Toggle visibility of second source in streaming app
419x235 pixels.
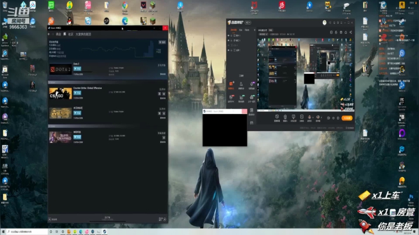[229, 40]
